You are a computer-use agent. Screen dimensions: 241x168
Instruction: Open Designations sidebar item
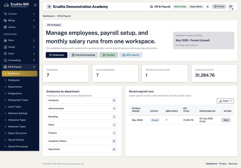pos(20,93)
